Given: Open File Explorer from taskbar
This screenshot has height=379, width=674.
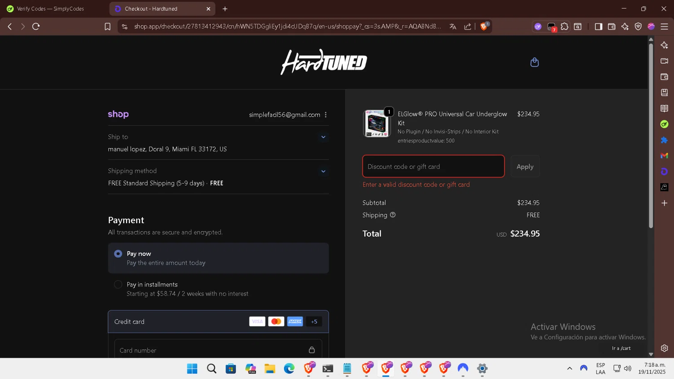Looking at the screenshot, I should [x=270, y=368].
